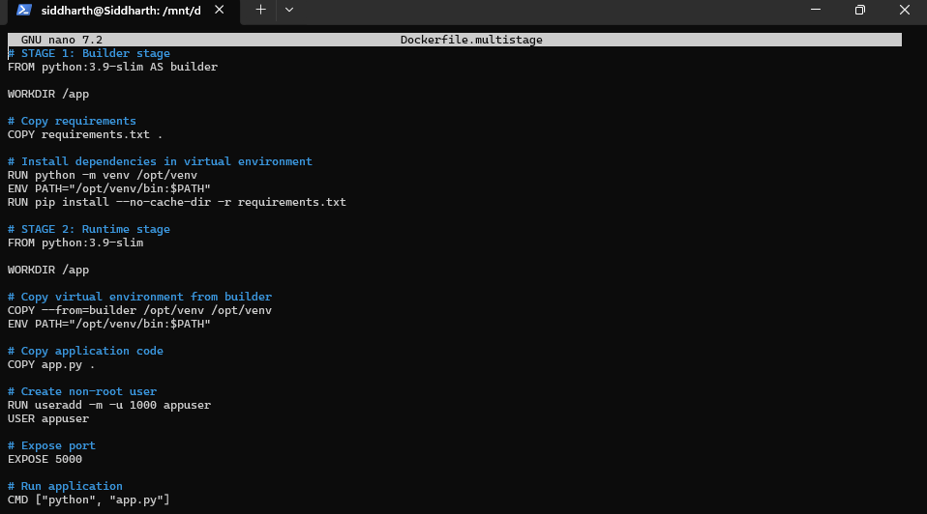Image resolution: width=927 pixels, height=514 pixels.
Task: Click the RUN python -m venv line
Action: tap(102, 175)
